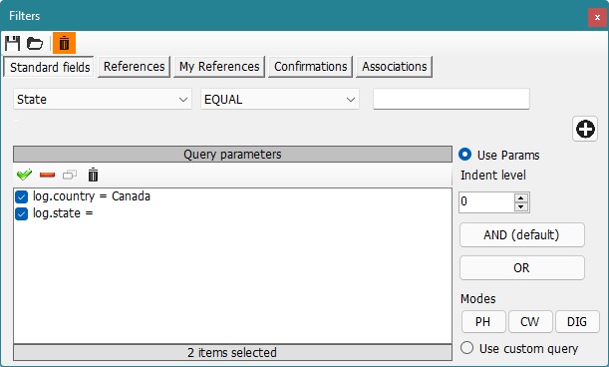Decrease the indent level with down arrow
Viewport: 609px width, 367px height.
click(x=521, y=206)
